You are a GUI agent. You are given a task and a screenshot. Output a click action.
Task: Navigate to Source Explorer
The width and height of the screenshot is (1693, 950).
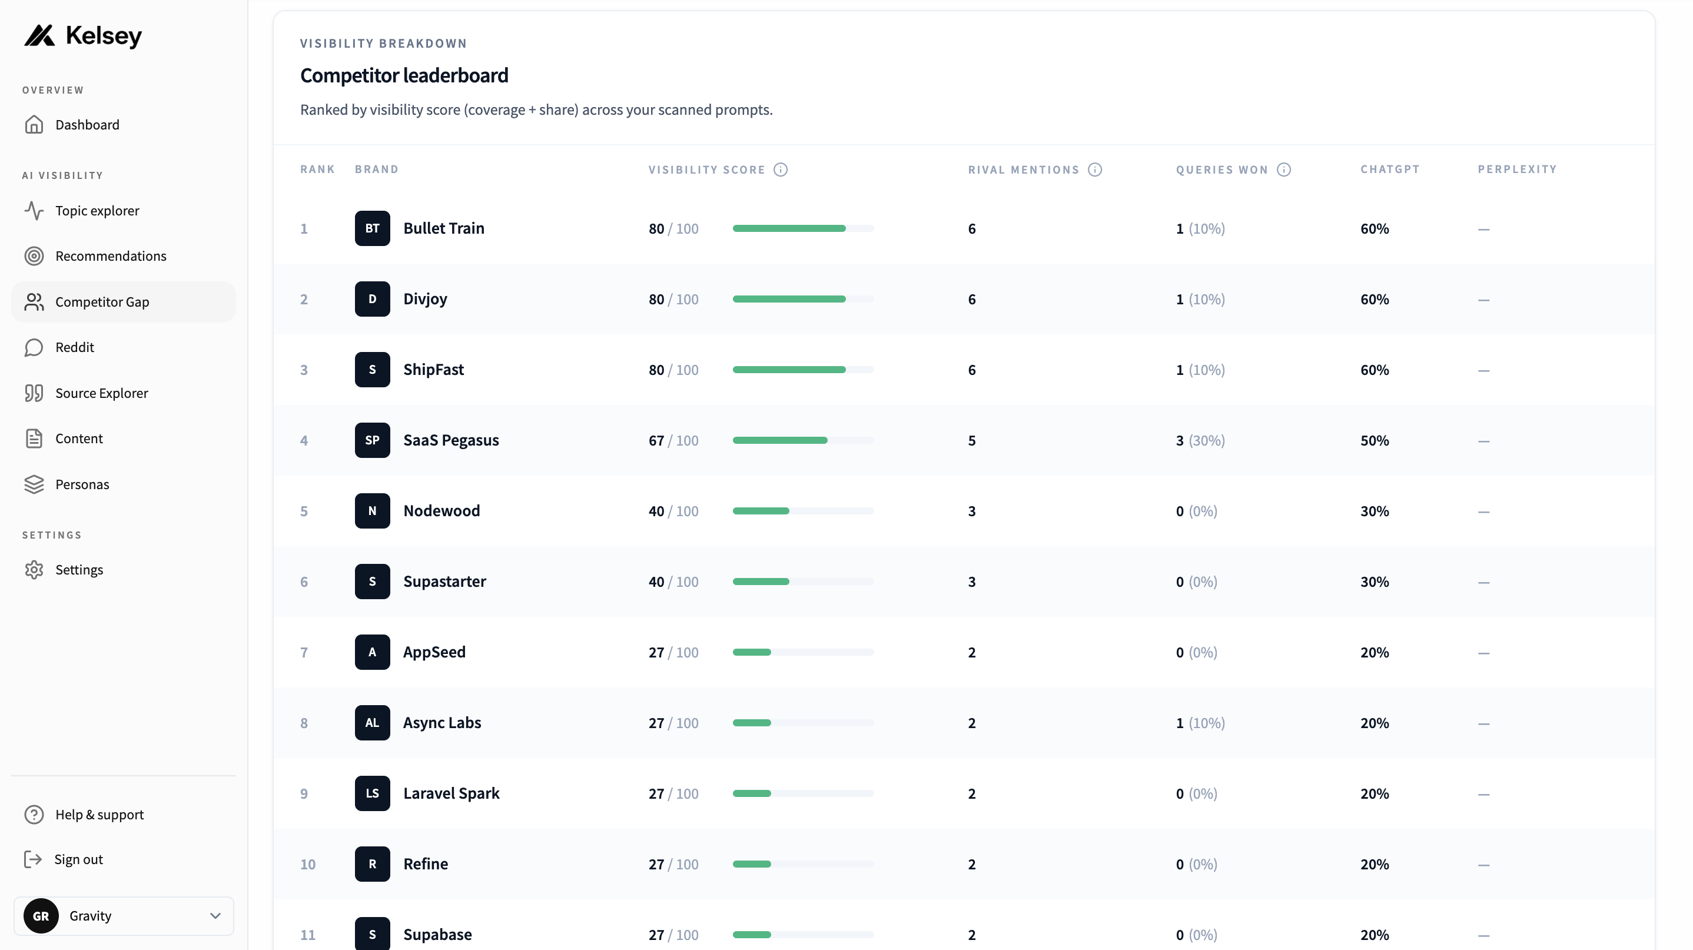[124, 394]
